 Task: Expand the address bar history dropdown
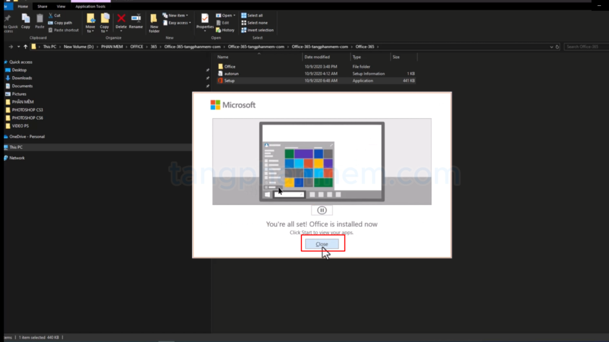pos(551,47)
